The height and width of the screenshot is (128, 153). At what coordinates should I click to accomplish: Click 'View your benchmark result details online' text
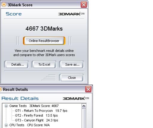click(x=44, y=51)
